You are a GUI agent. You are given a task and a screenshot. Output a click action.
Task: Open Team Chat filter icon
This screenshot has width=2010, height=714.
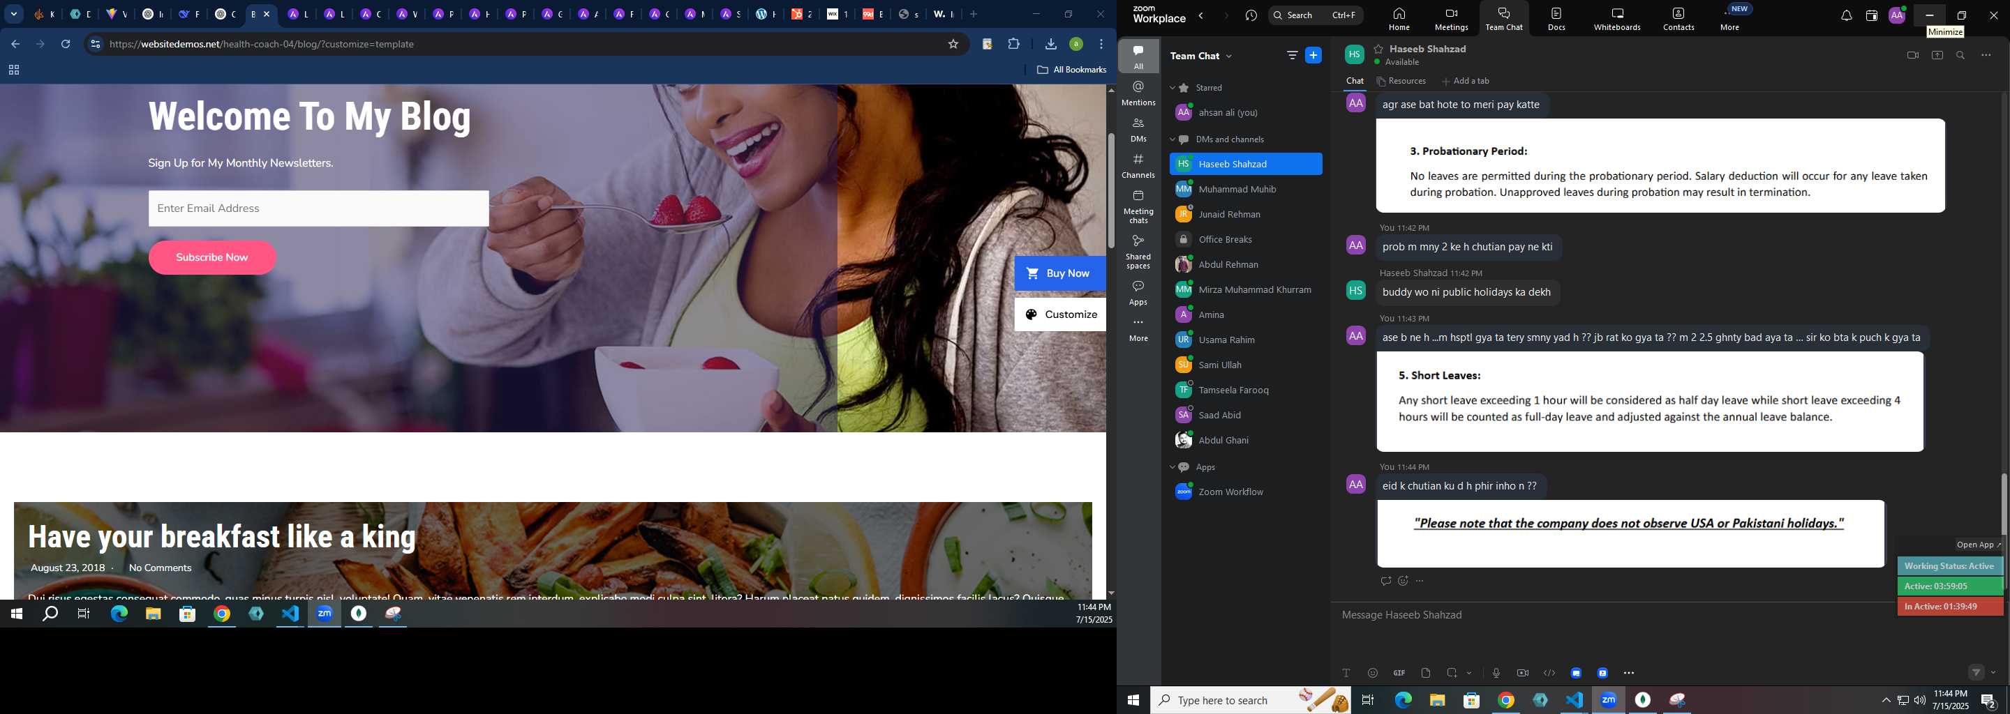[1292, 55]
